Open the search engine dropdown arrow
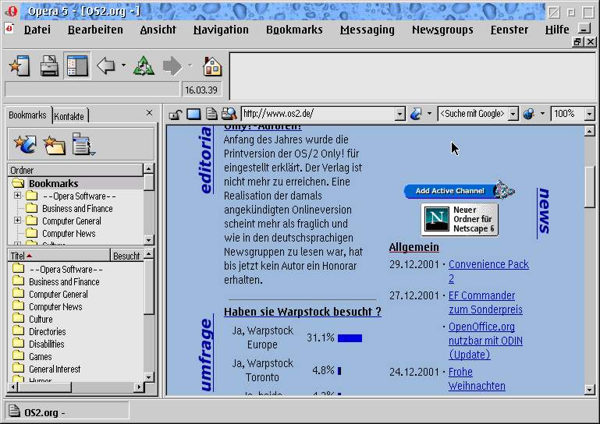 tap(513, 114)
